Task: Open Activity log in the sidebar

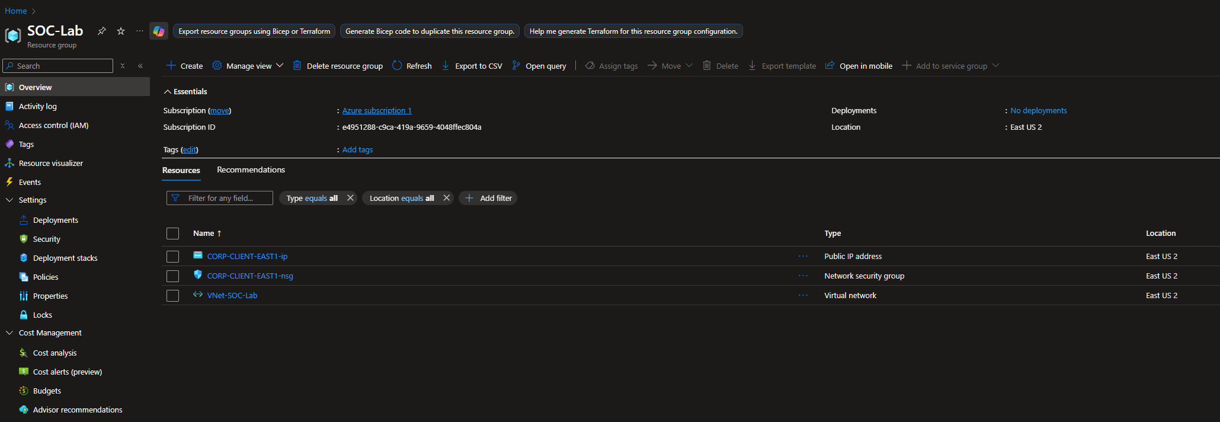Action: coord(38,106)
